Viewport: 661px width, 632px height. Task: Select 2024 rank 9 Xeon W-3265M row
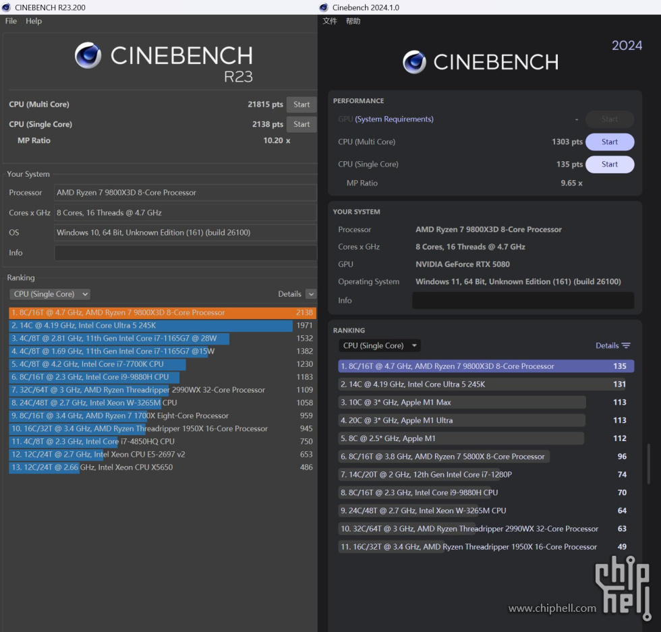pyautogui.click(x=486, y=511)
